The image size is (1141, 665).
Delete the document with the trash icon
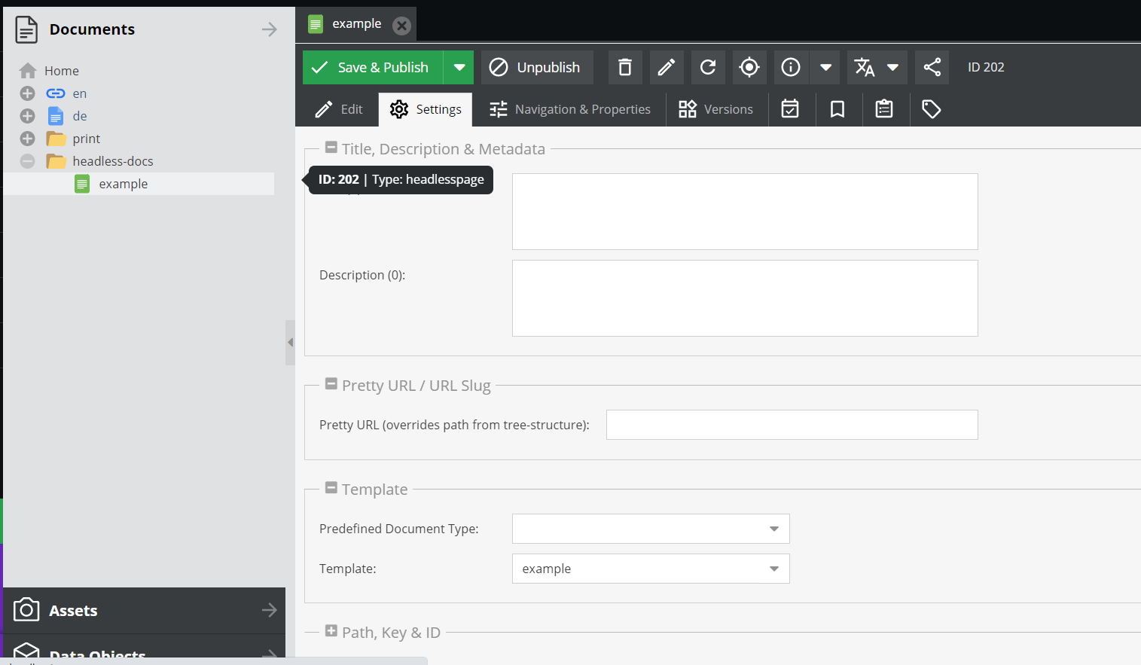pos(625,68)
